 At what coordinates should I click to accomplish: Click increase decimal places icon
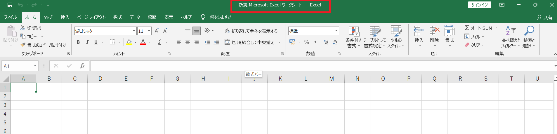[x=326, y=42]
